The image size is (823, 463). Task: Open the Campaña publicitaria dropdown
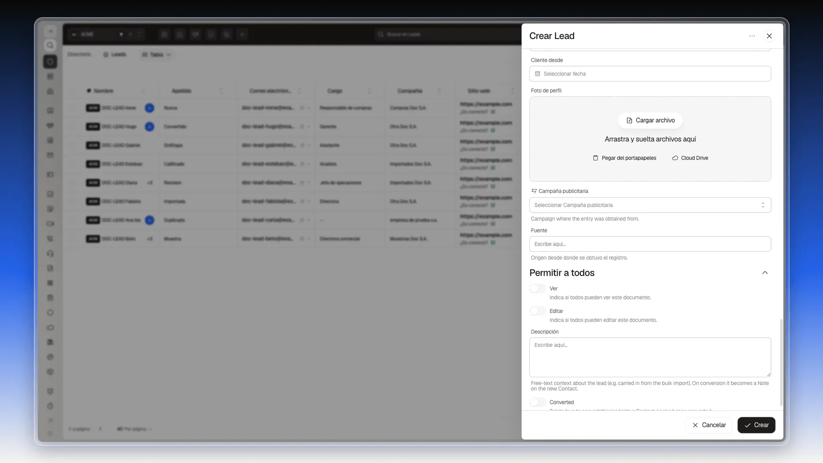(650, 205)
